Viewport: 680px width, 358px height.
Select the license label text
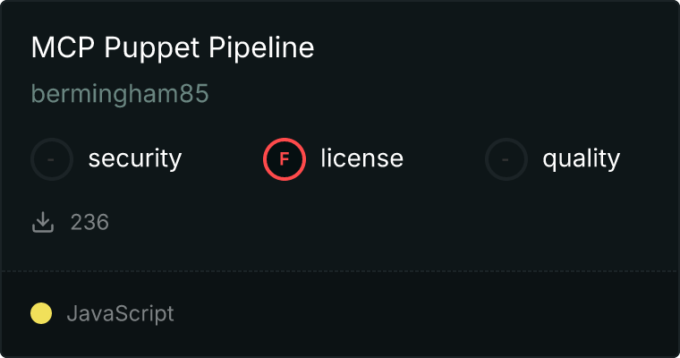[x=361, y=159]
